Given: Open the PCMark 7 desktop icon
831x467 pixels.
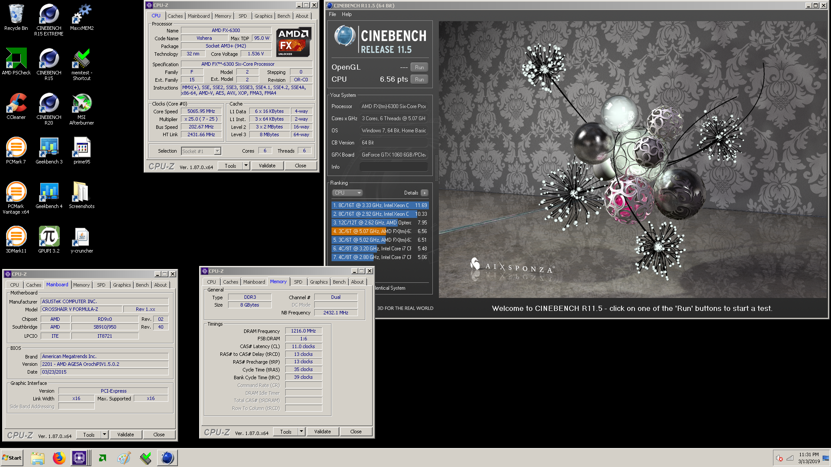Looking at the screenshot, I should [16, 151].
